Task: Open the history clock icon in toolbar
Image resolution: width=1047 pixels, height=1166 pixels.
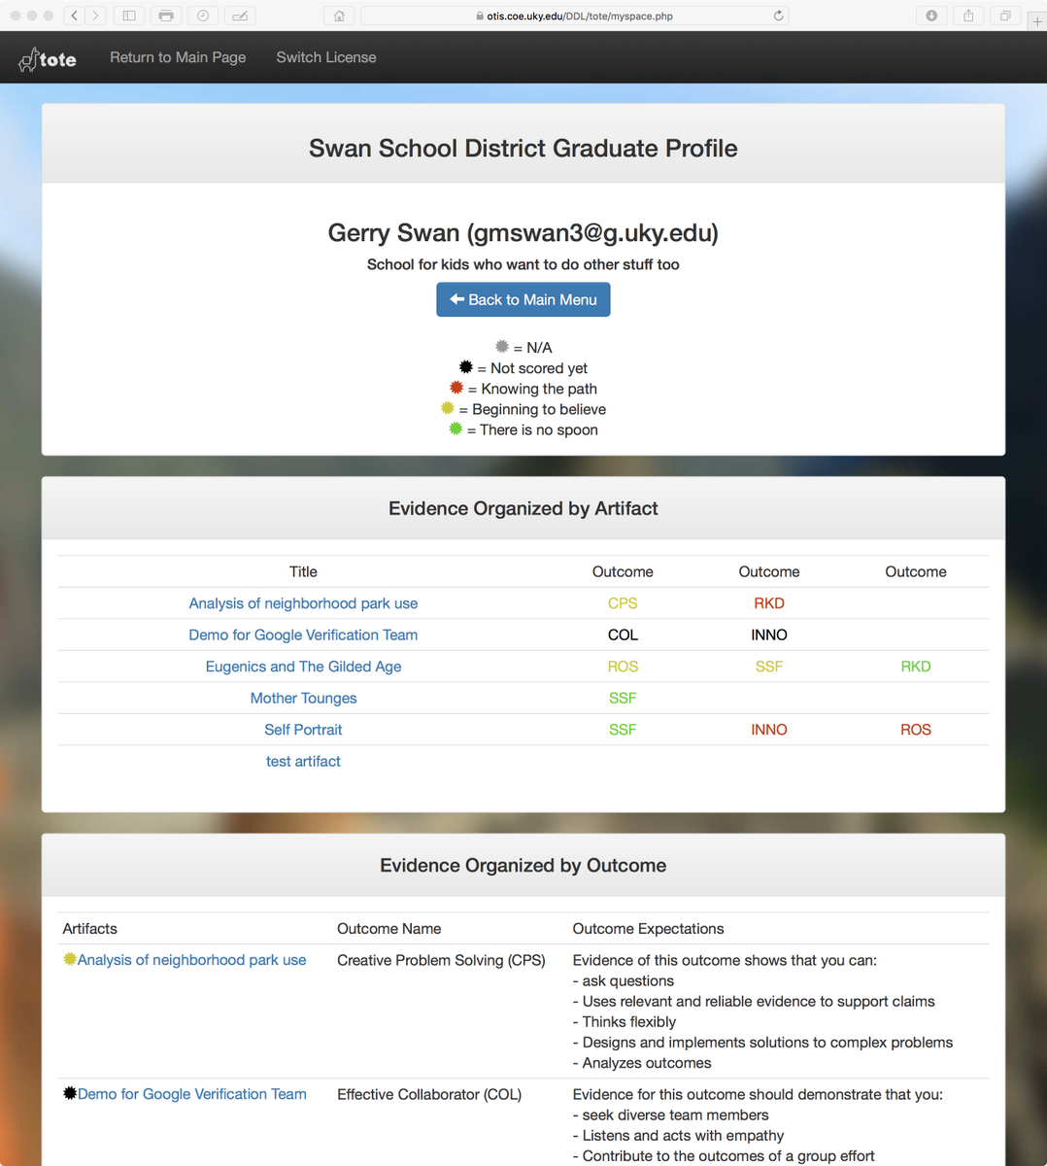Action: pyautogui.click(x=203, y=16)
